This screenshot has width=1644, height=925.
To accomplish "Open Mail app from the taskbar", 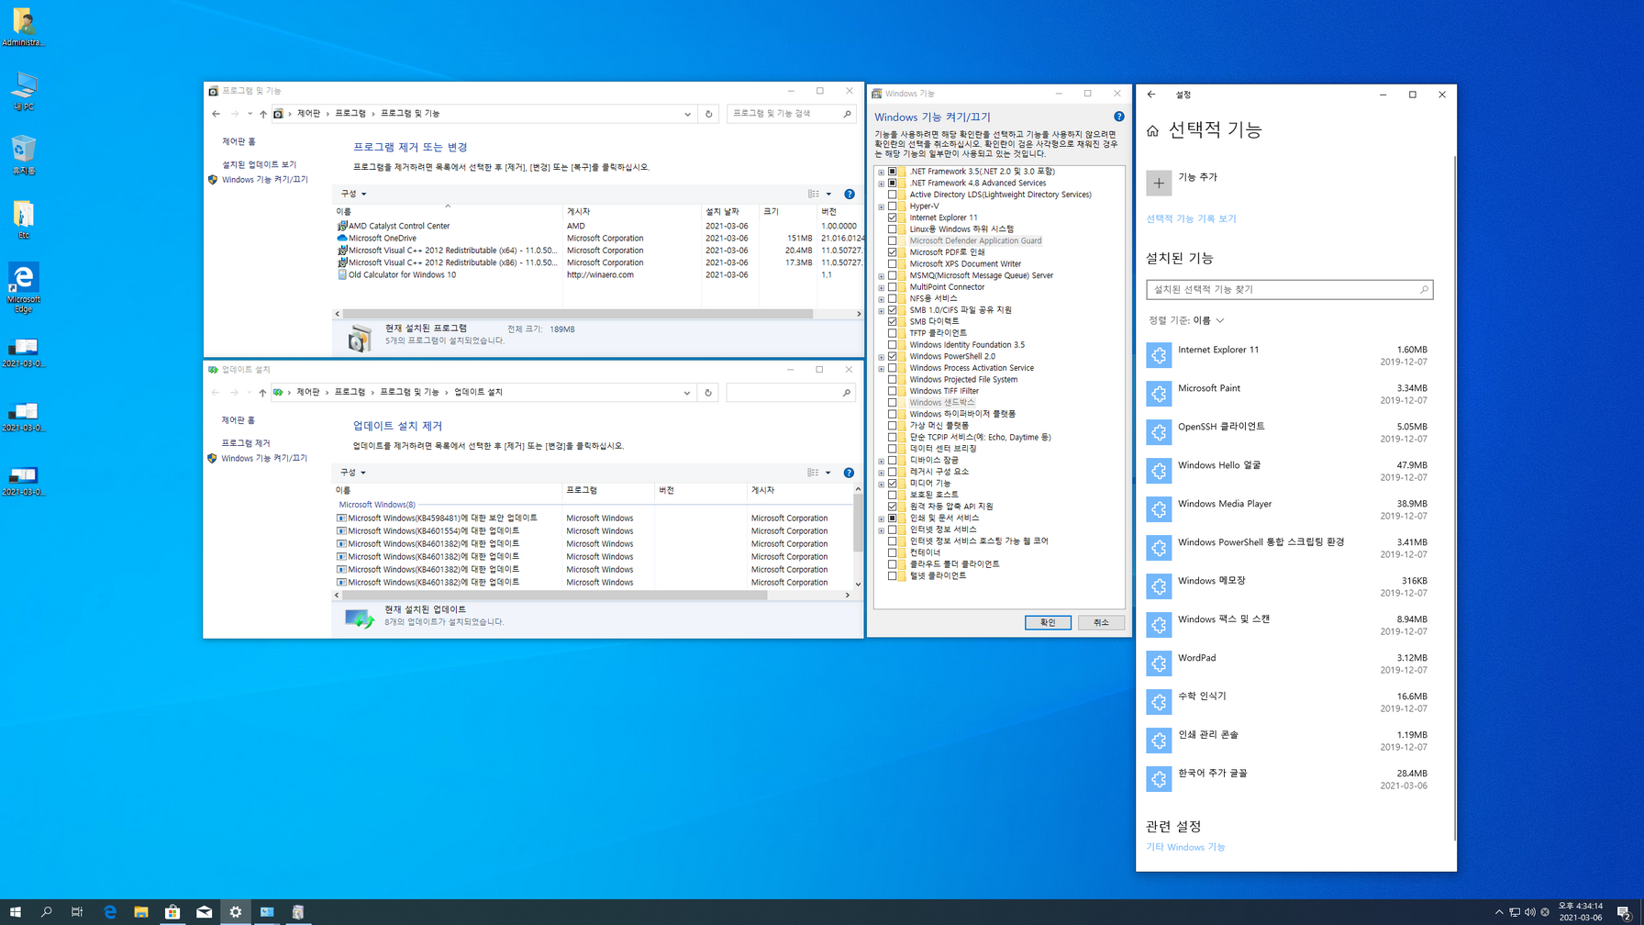I will (204, 912).
